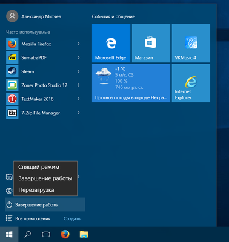Launch the VKMusic 4 tile

click(x=191, y=43)
